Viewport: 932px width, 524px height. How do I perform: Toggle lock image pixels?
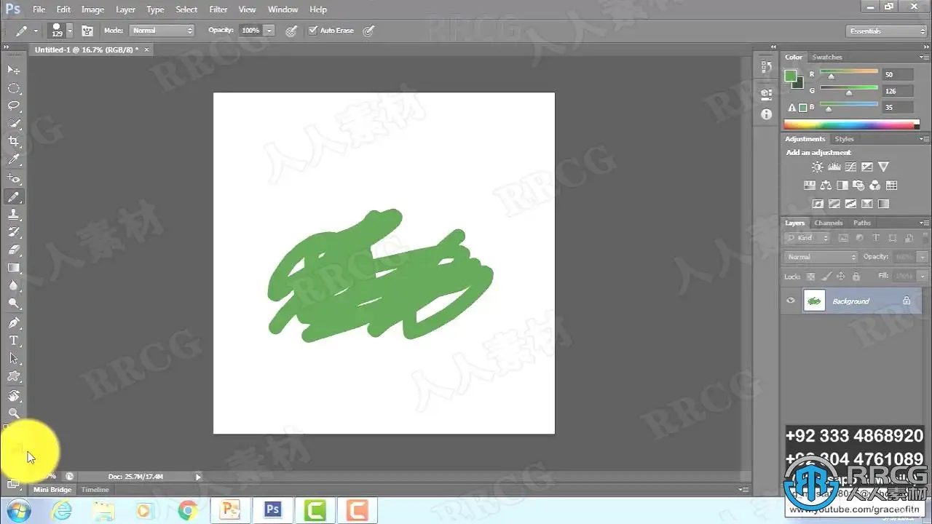tap(826, 277)
